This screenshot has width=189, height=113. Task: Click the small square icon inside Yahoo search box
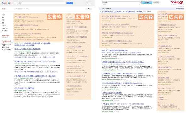140,3
